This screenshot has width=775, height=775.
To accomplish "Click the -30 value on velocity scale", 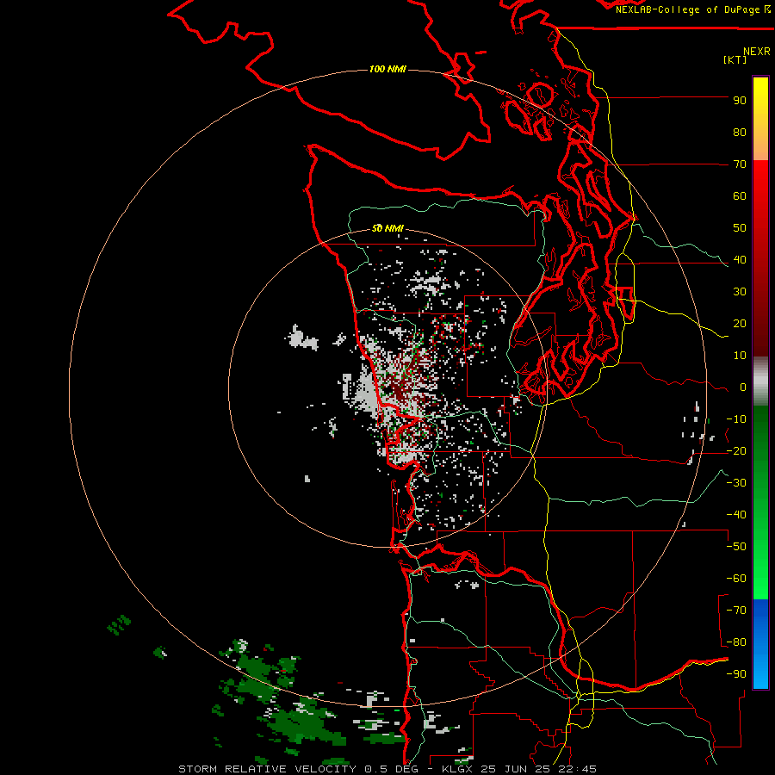I will [x=736, y=483].
